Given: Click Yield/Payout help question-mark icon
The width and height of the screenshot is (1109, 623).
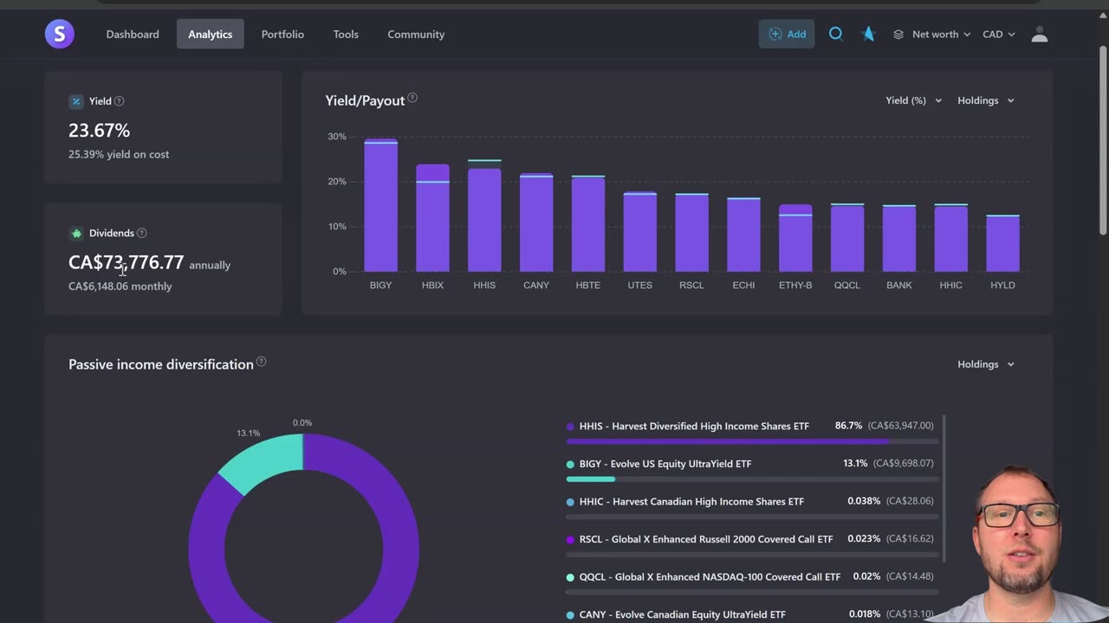Looking at the screenshot, I should (x=412, y=98).
